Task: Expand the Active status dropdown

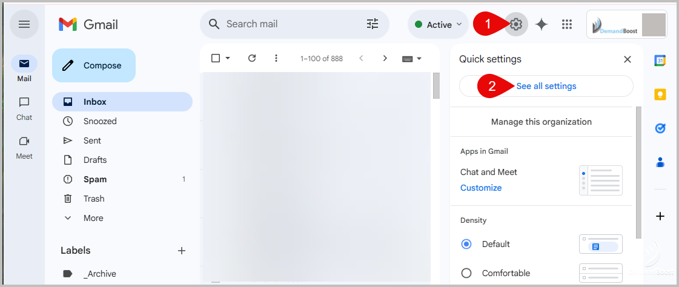Action: (x=438, y=24)
